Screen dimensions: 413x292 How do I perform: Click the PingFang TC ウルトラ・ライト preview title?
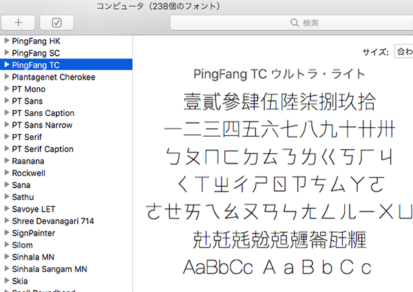(279, 73)
